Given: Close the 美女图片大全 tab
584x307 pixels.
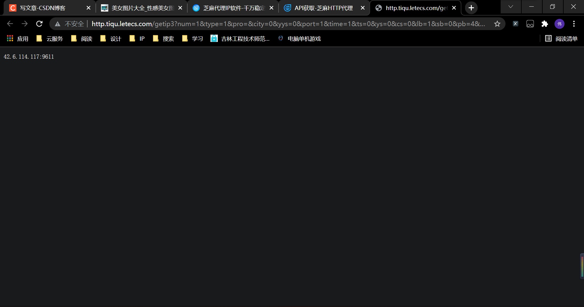Looking at the screenshot, I should tap(180, 8).
